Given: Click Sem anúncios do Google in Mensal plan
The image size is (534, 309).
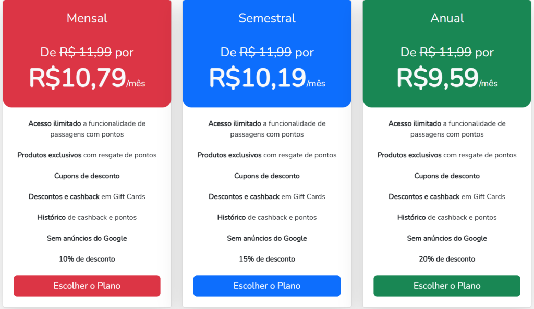Looking at the screenshot, I should click(x=87, y=238).
